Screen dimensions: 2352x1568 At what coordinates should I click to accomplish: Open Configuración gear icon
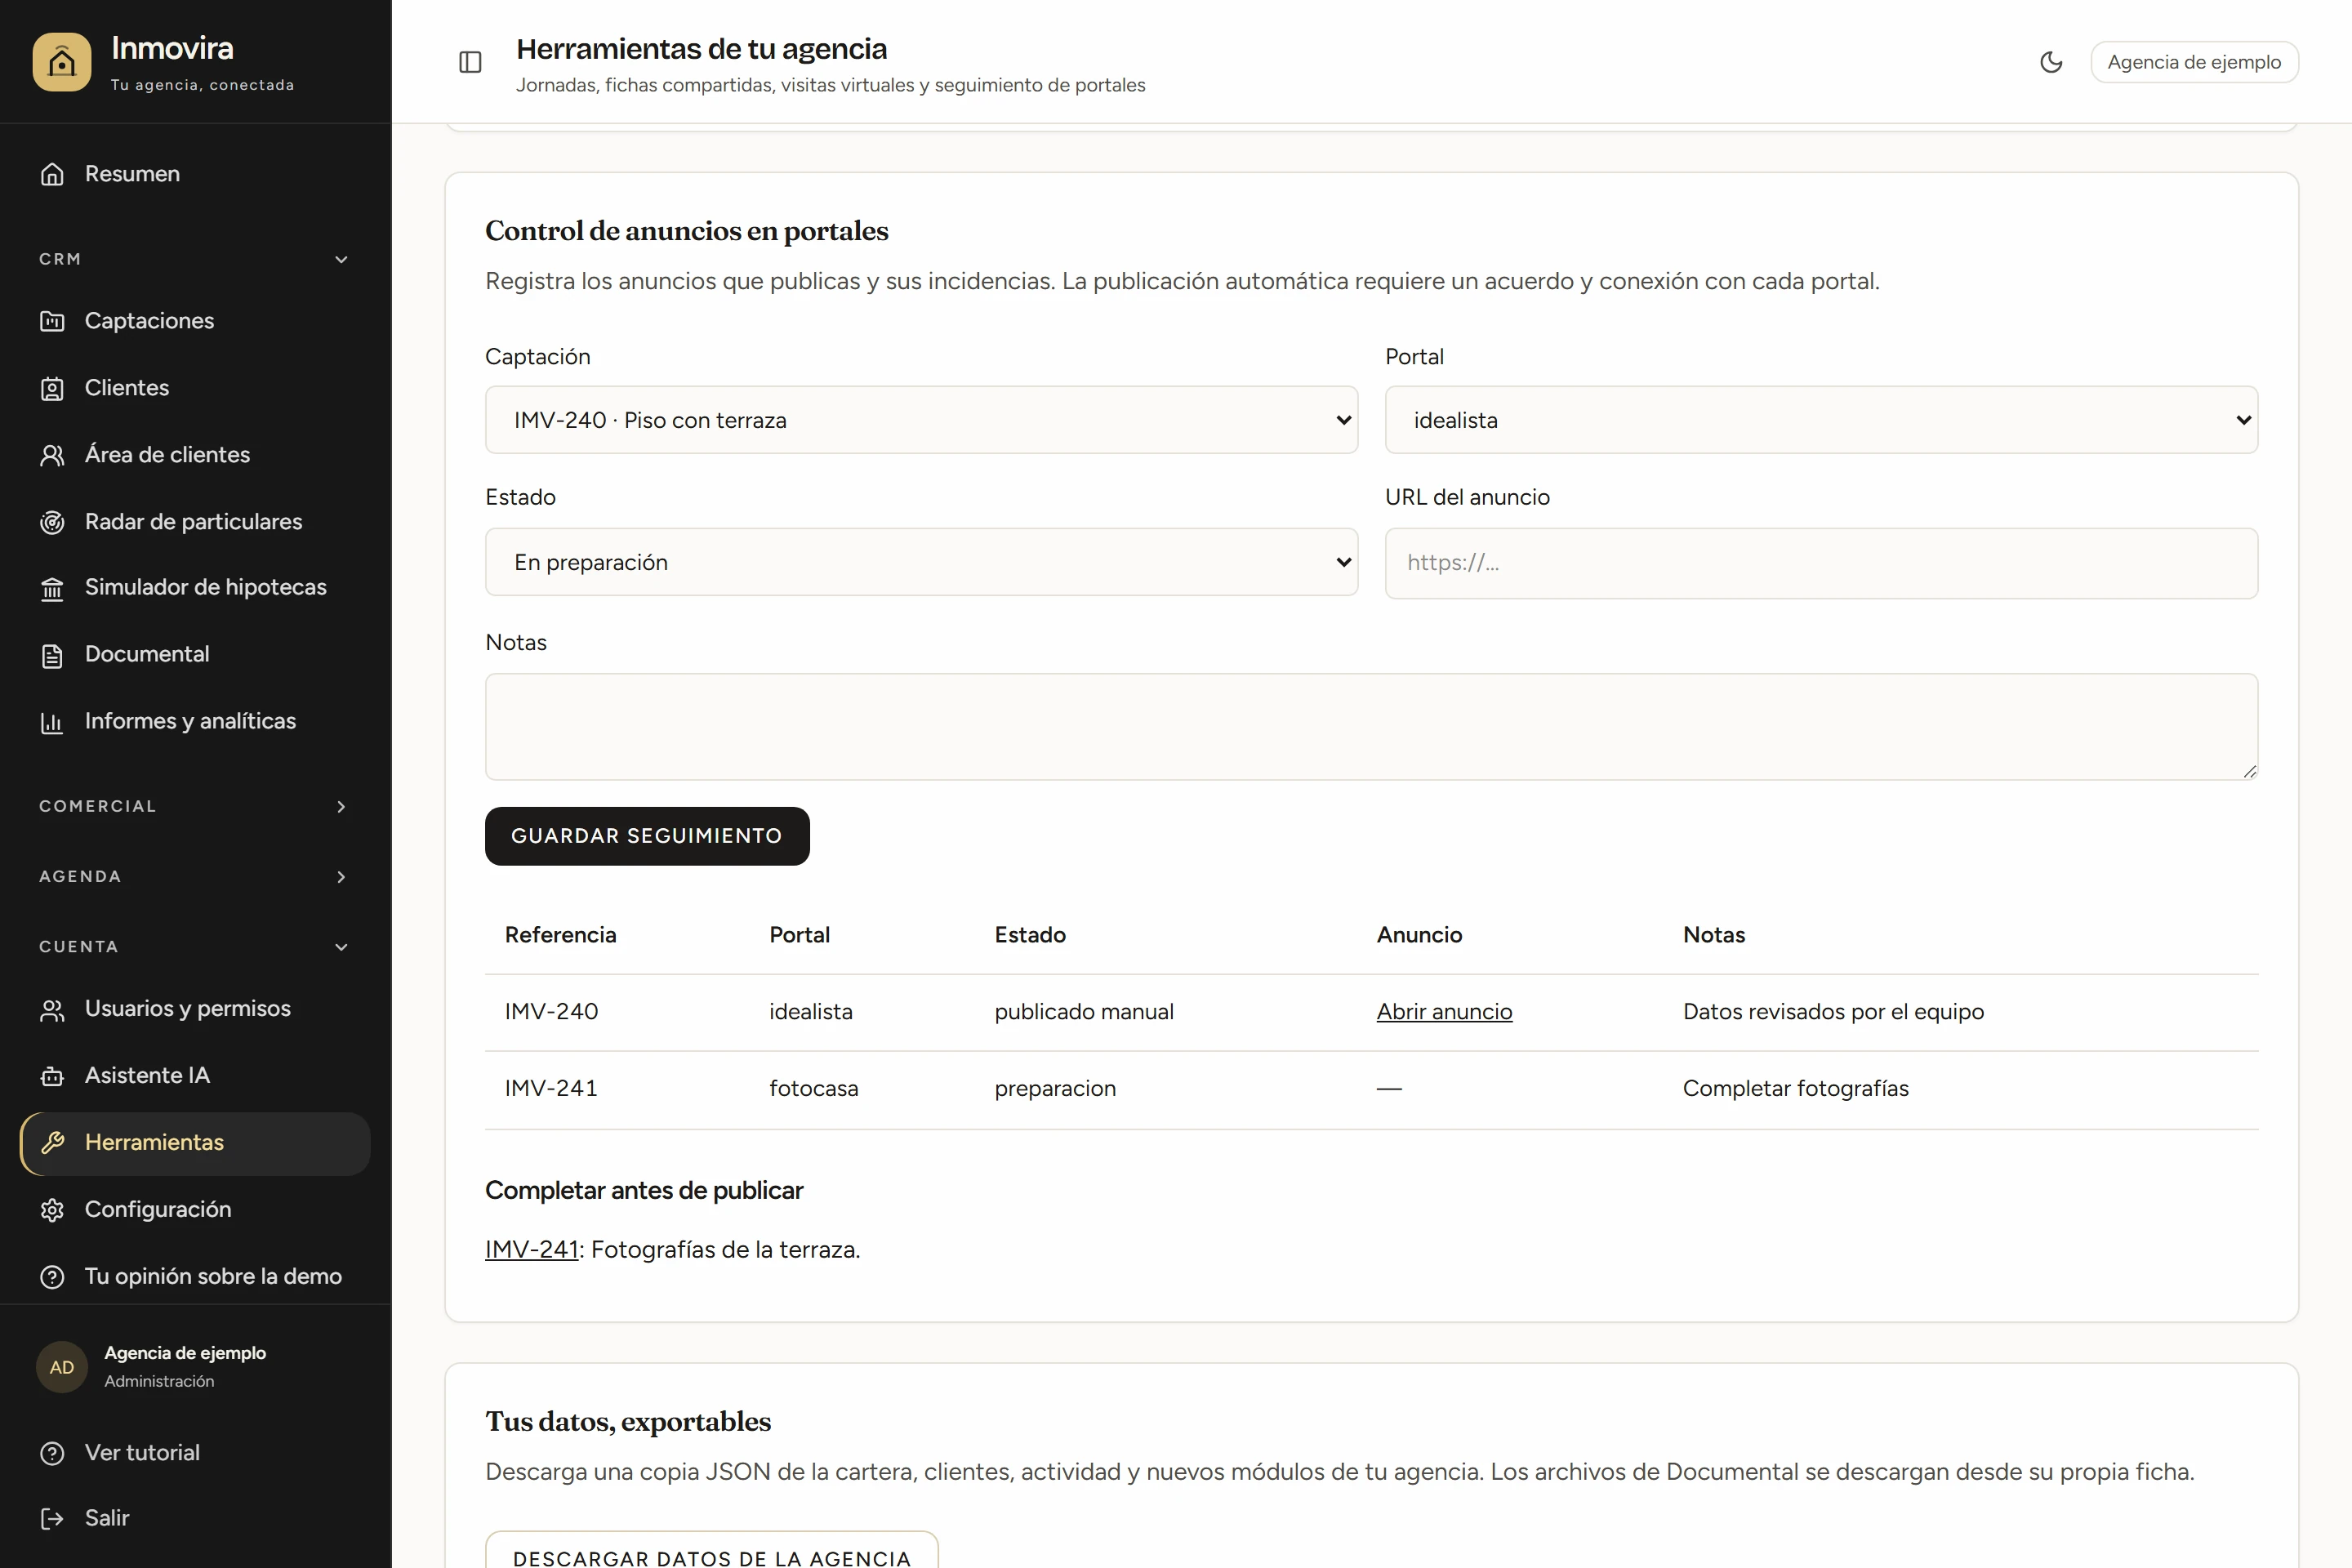click(x=52, y=1210)
